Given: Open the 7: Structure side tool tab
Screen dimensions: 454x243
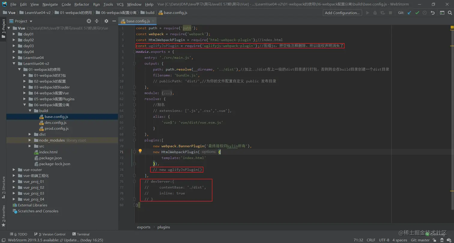Looking at the screenshot, I should click(x=3, y=188).
